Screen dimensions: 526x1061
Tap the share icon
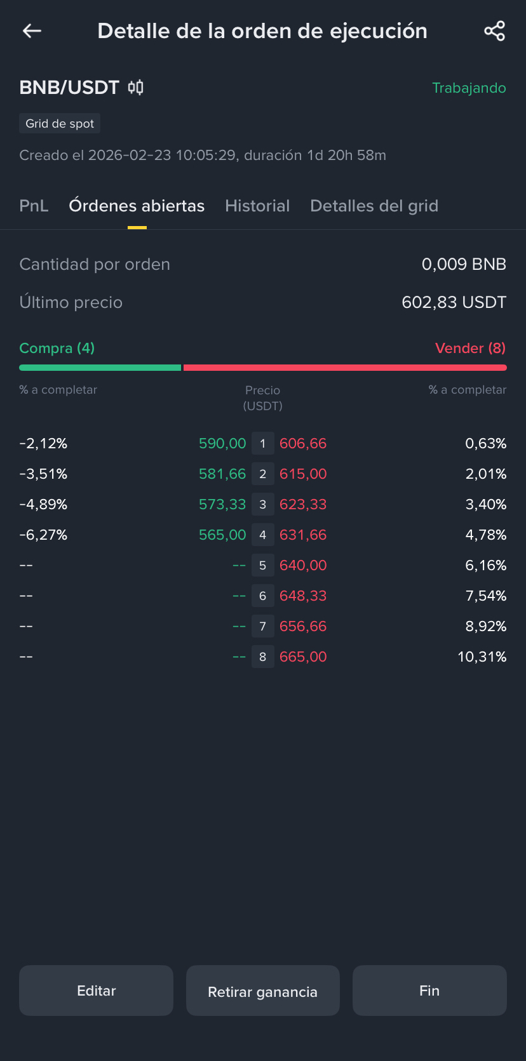tap(494, 30)
